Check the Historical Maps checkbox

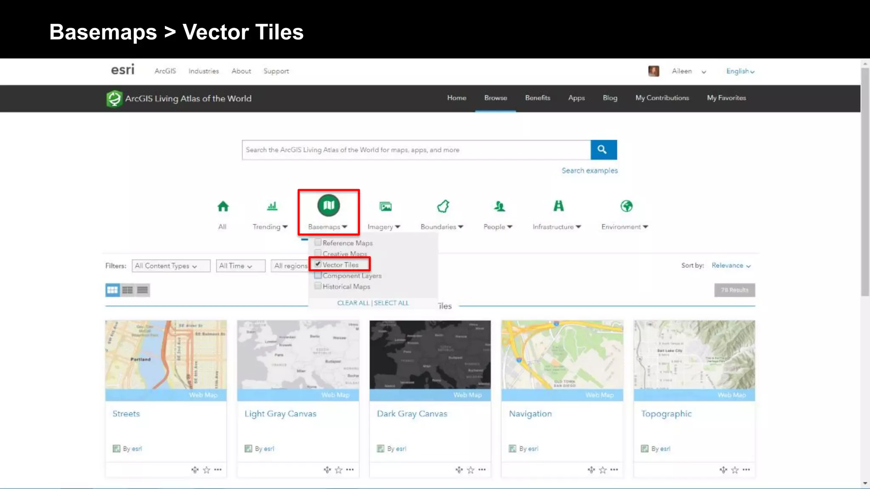(318, 286)
